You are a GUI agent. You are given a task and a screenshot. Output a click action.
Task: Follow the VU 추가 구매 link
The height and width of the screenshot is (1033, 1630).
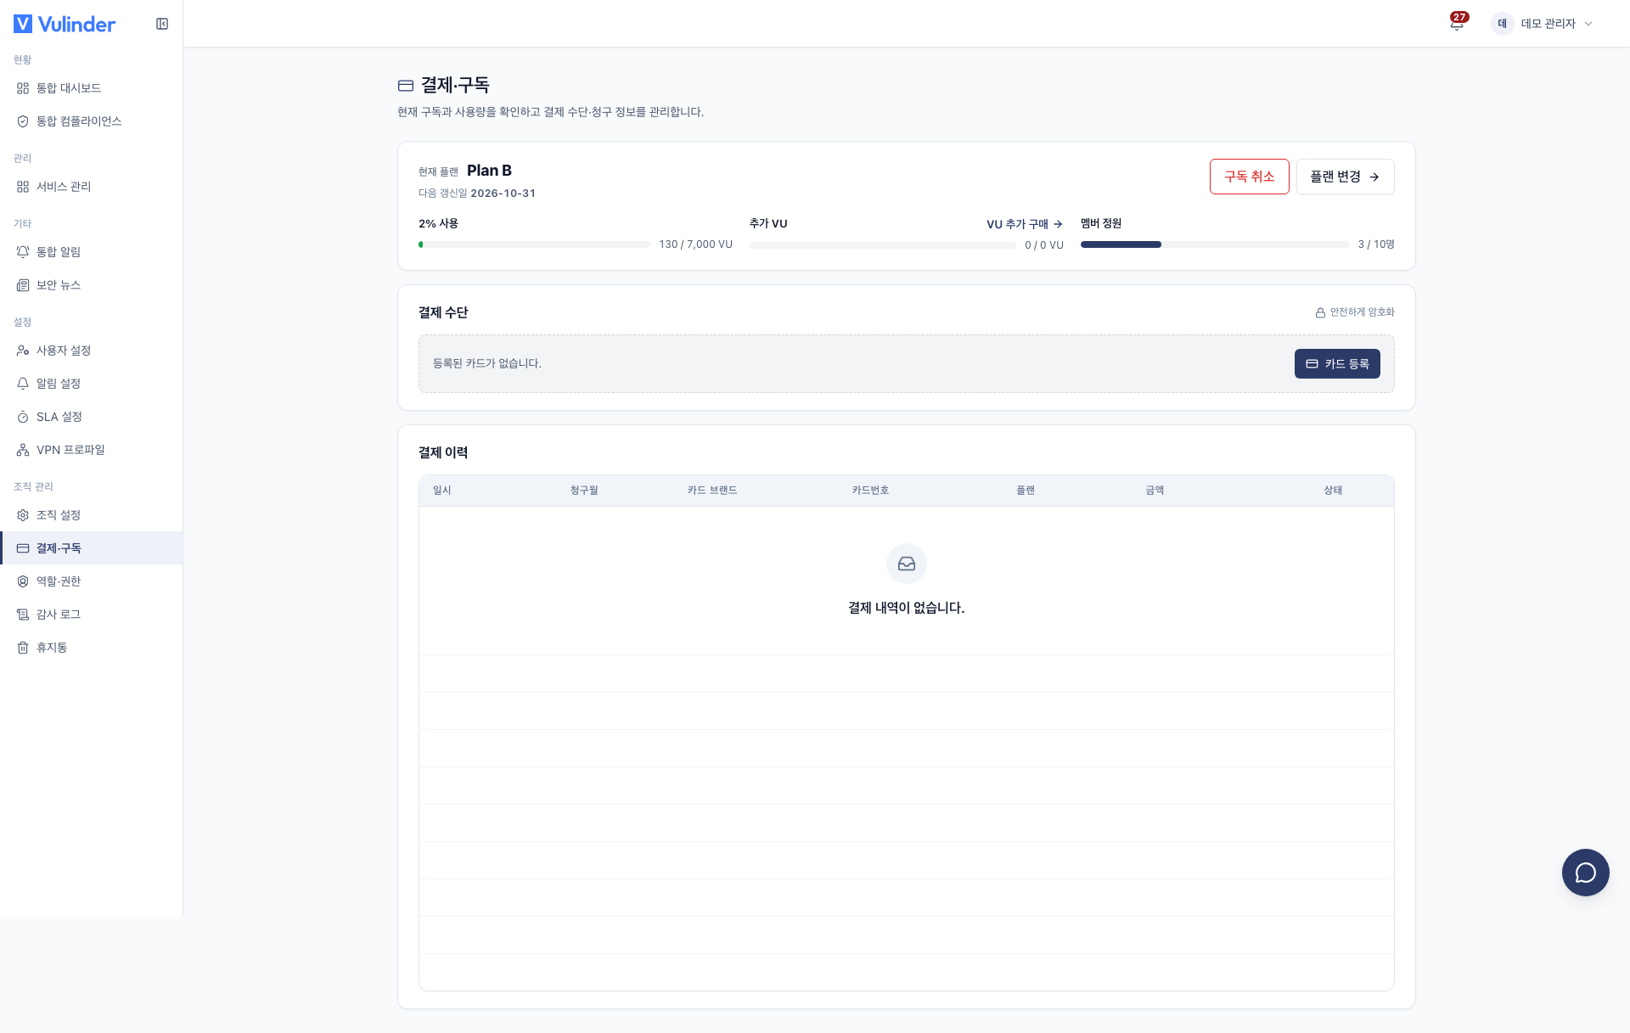pos(1024,224)
